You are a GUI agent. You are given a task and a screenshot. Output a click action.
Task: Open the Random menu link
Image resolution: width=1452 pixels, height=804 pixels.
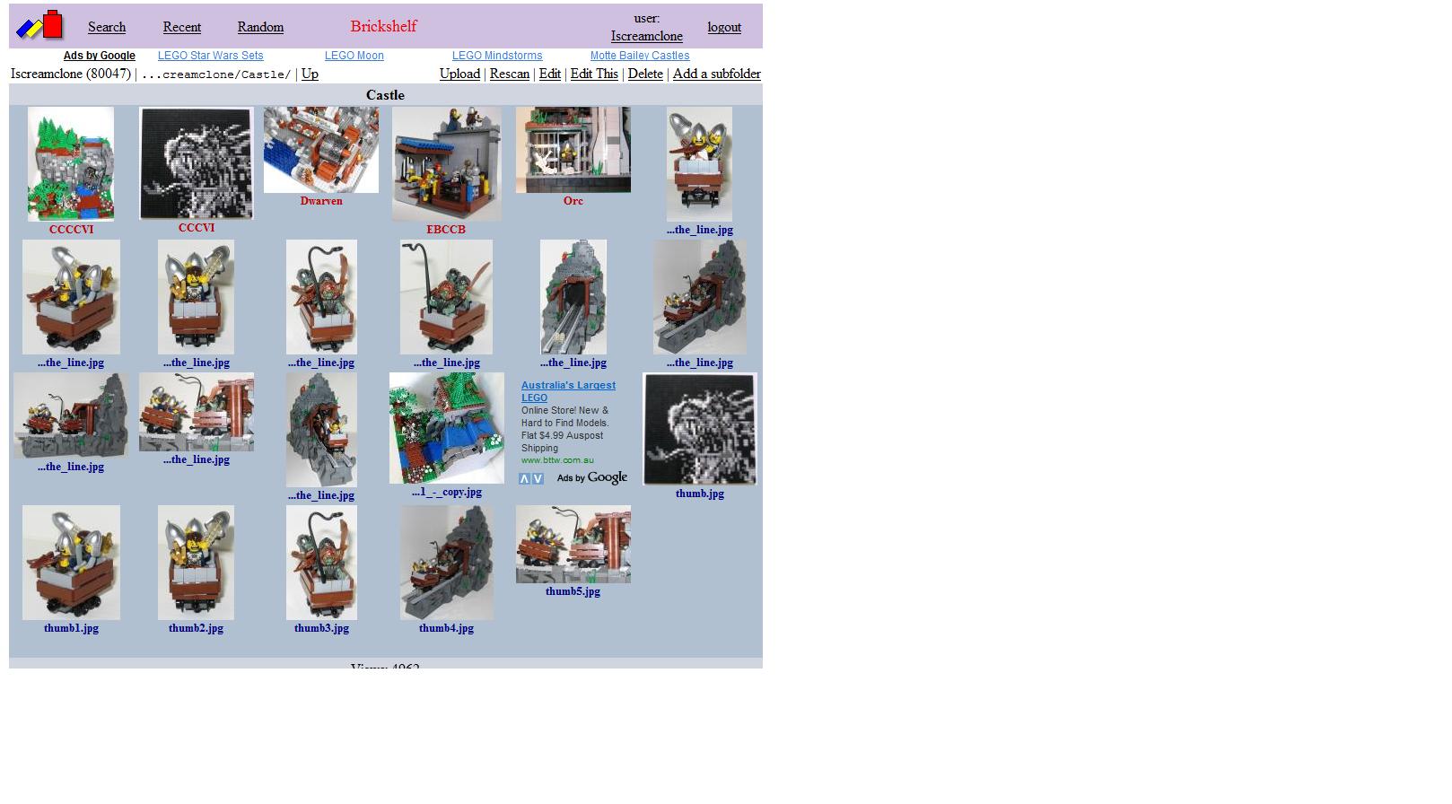260,27
